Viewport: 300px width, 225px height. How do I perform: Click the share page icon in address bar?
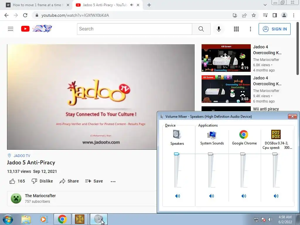(244, 15)
